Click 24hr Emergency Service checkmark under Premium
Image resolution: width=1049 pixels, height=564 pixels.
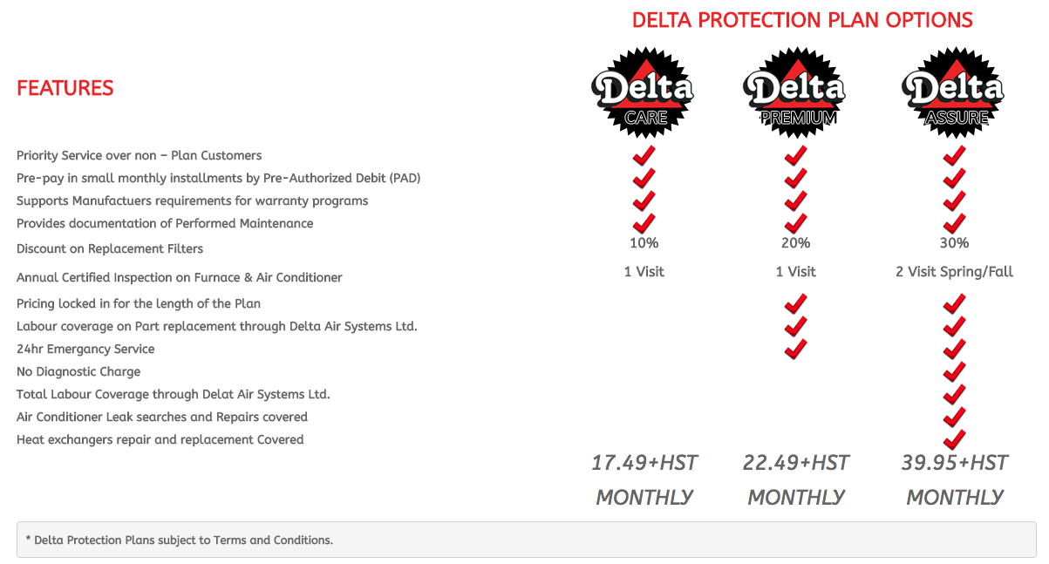(795, 349)
